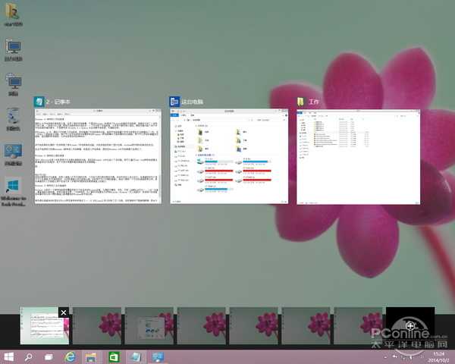Click the 工作 window title text
This screenshot has width=455, height=364.
[314, 102]
